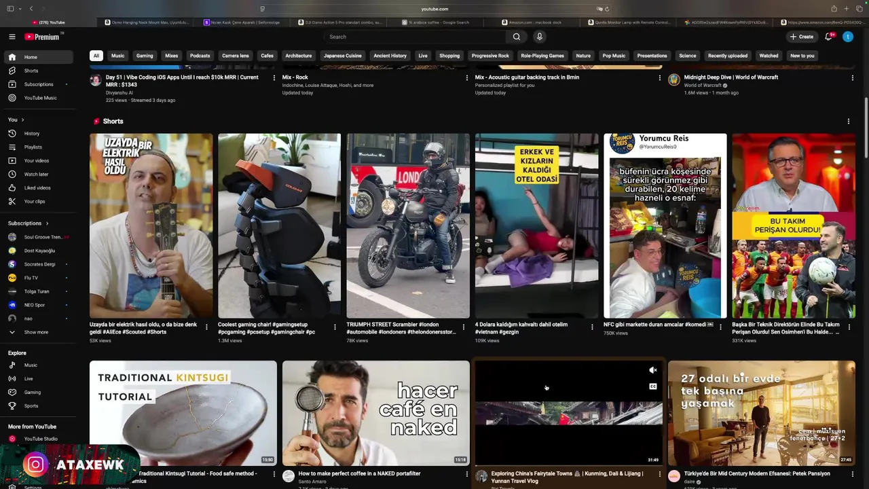
Task: Open the Create button
Action: coord(802,37)
